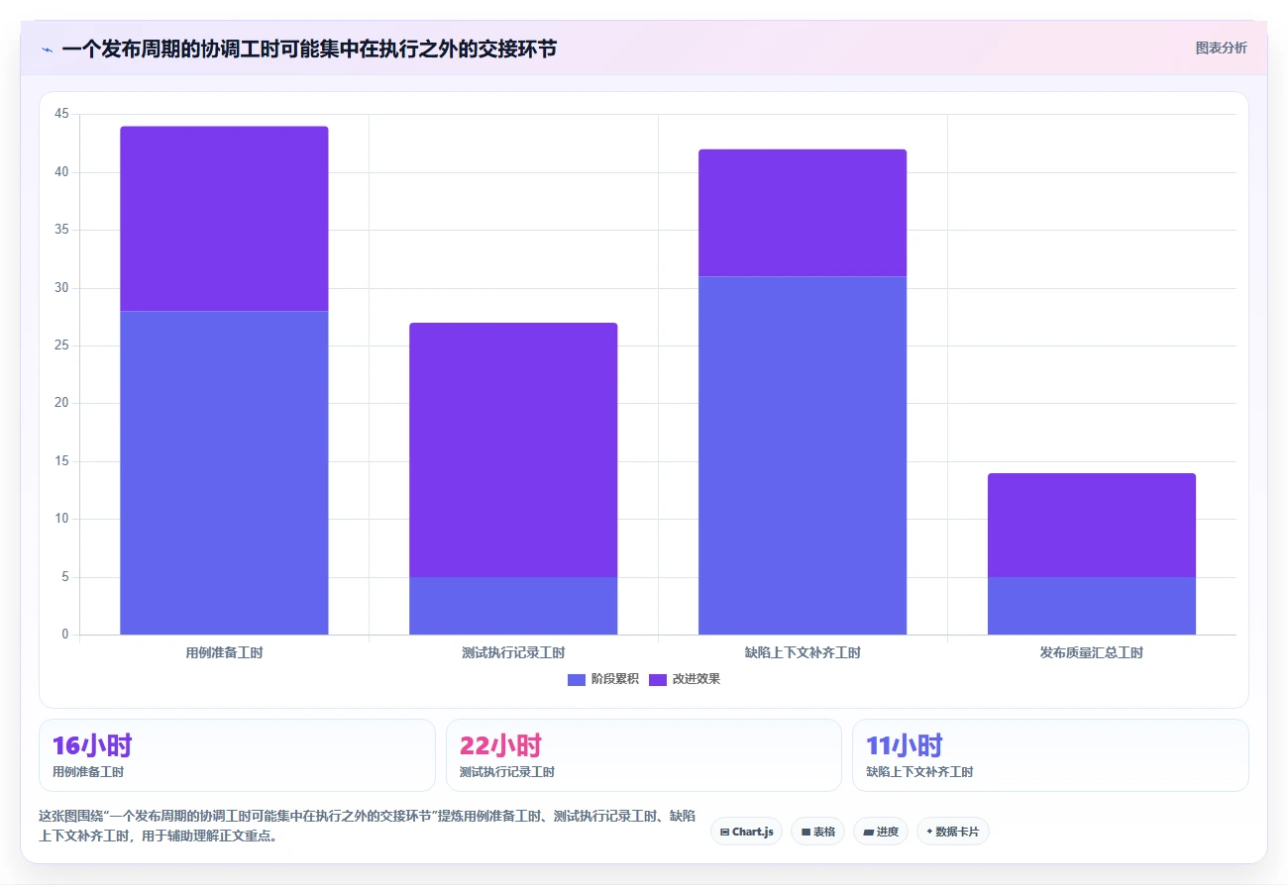Click the purple 改进效果 legend swatch
The height and width of the screenshot is (885, 1288).
click(x=658, y=679)
